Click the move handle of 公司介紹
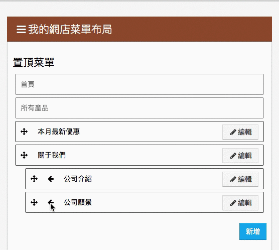The image size is (279, 250). click(x=34, y=179)
